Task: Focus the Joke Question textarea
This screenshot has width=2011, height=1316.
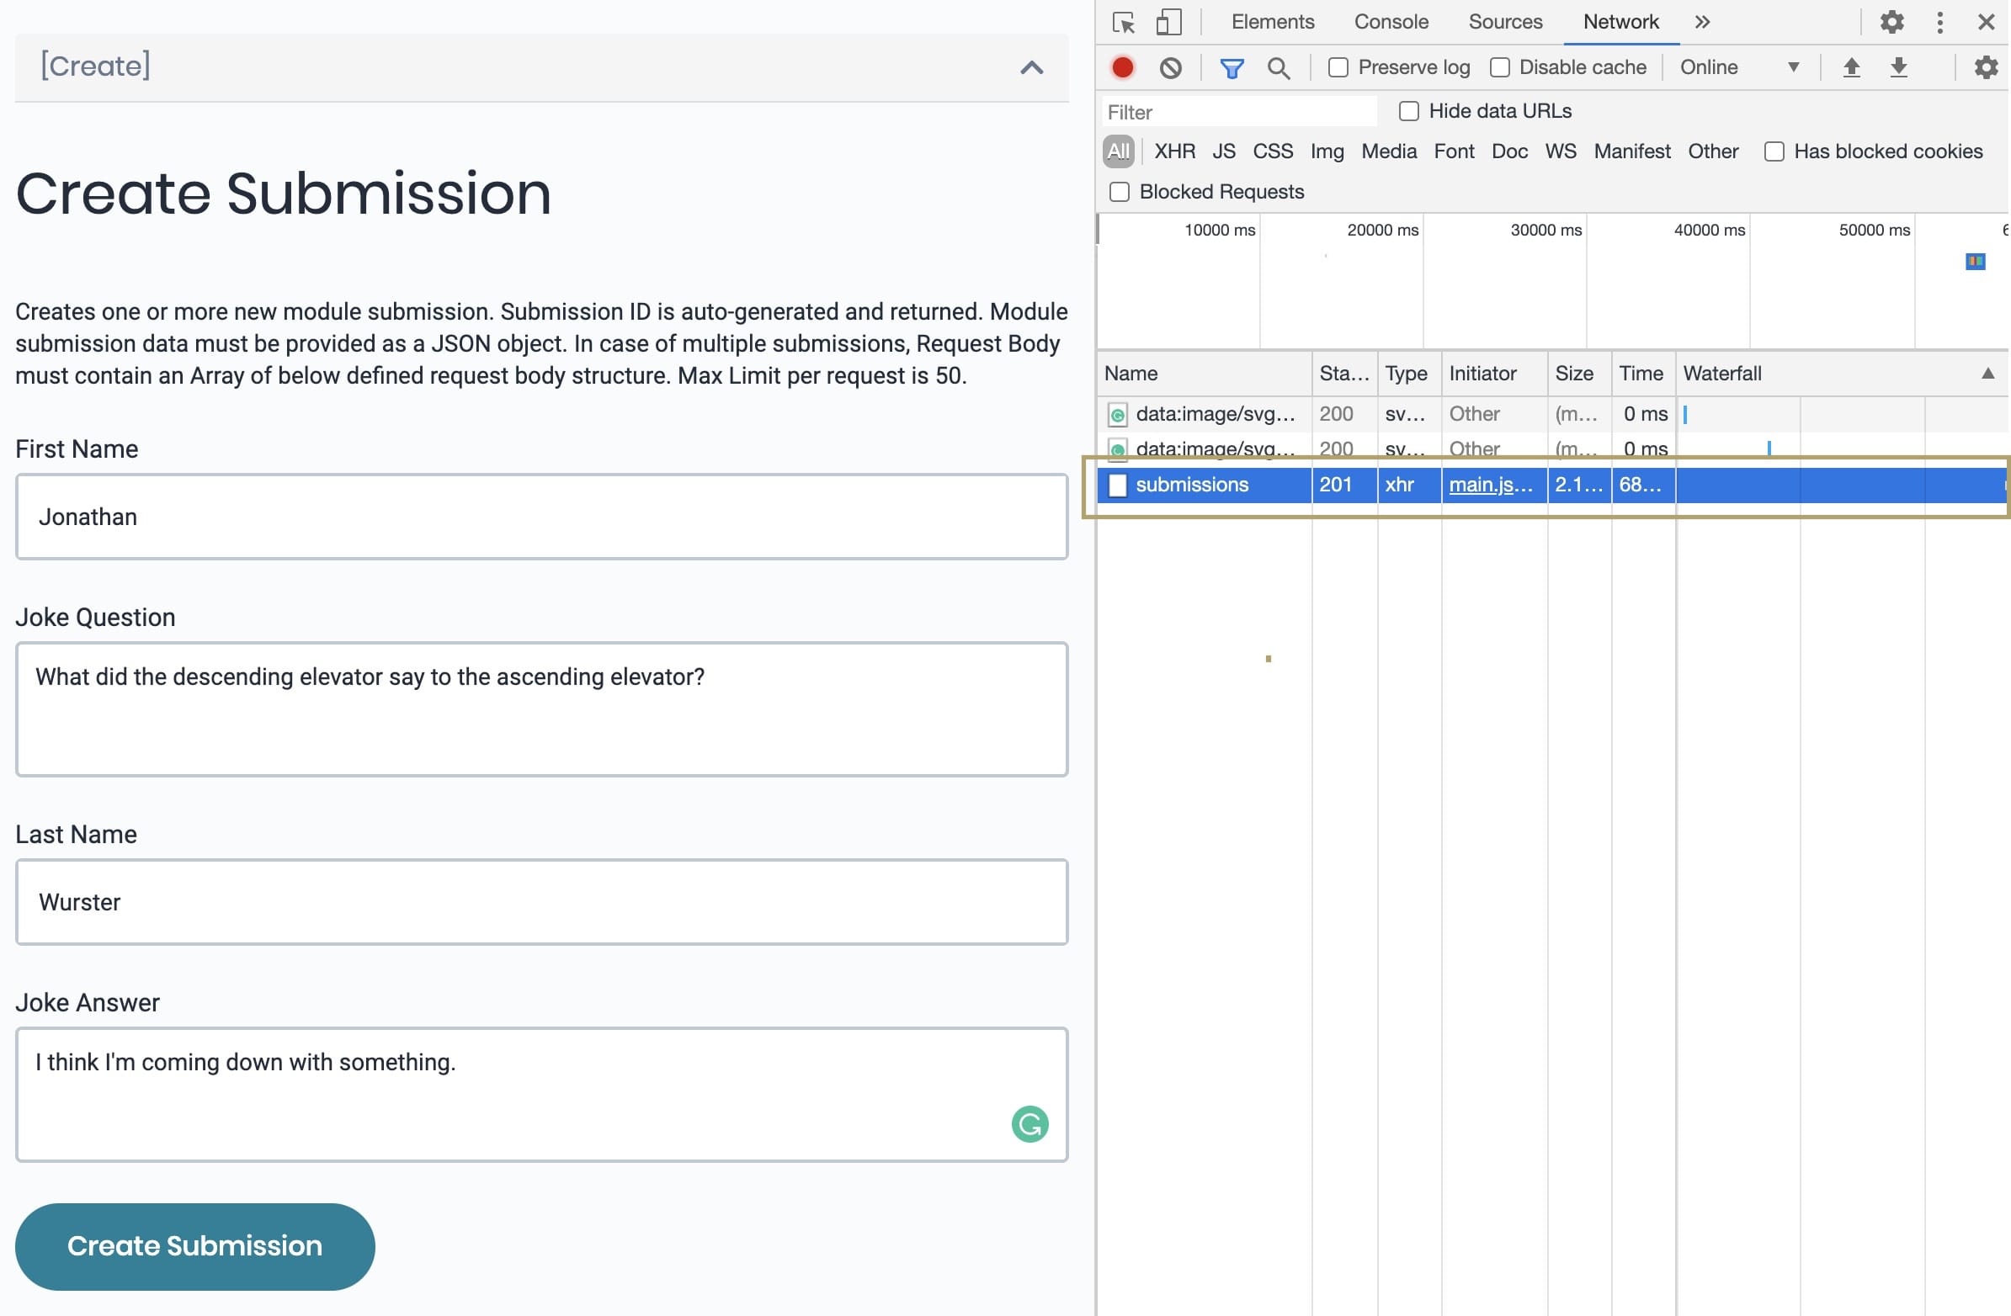Action: point(541,708)
